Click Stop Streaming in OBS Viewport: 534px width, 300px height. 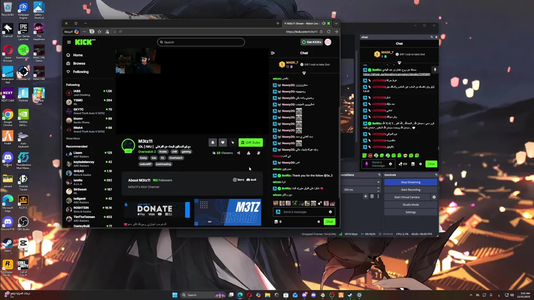tap(411, 182)
